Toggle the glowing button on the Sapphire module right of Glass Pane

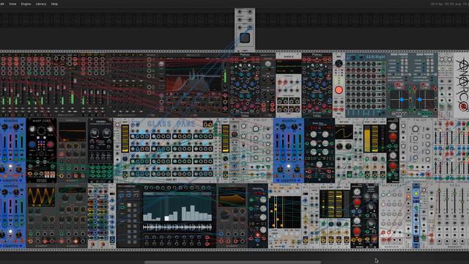289,166
